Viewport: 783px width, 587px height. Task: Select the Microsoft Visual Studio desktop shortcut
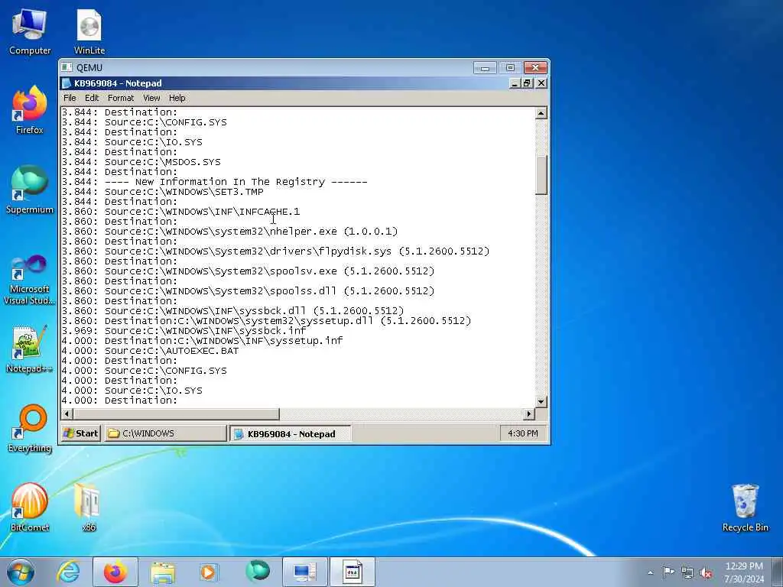tap(30, 280)
